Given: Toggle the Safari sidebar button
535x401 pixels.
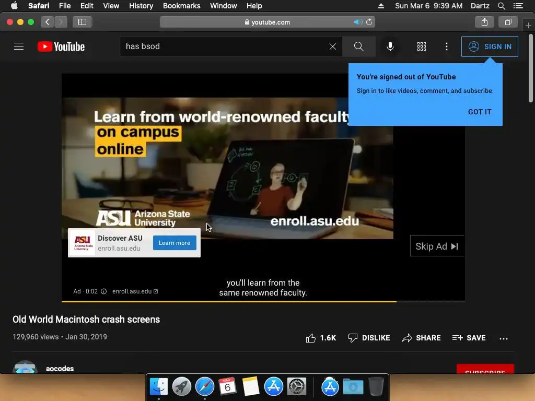Looking at the screenshot, I should point(82,22).
